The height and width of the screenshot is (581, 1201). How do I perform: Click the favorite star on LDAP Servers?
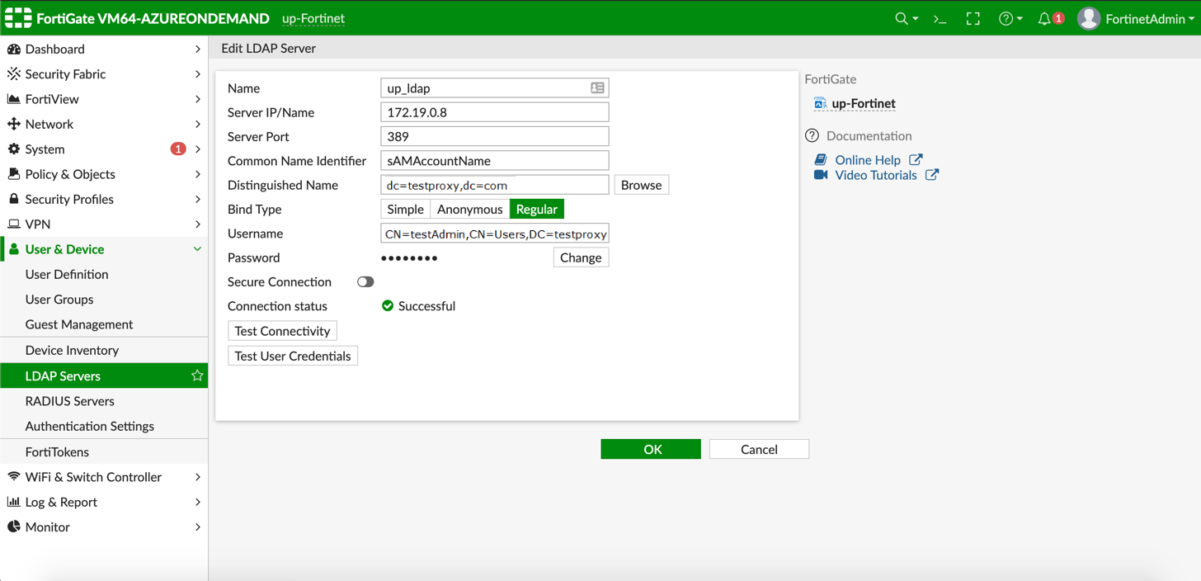[197, 376]
